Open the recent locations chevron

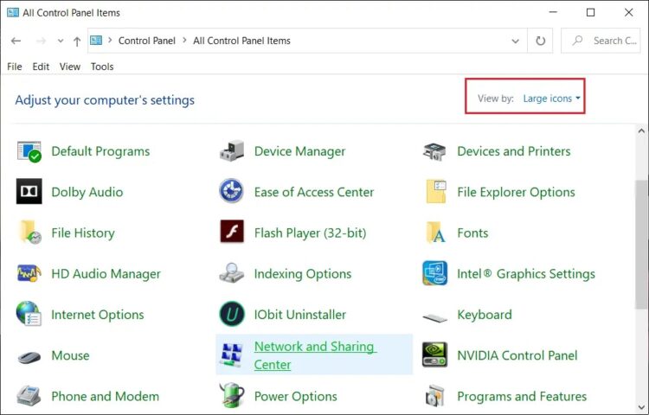tap(61, 41)
